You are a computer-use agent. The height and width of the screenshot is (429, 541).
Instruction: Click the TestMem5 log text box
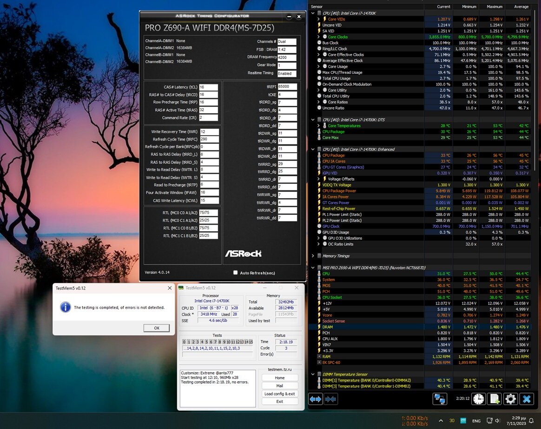[x=218, y=388]
